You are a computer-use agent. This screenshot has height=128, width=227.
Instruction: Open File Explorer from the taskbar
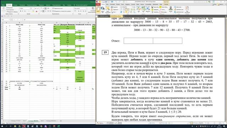click(x=15, y=126)
